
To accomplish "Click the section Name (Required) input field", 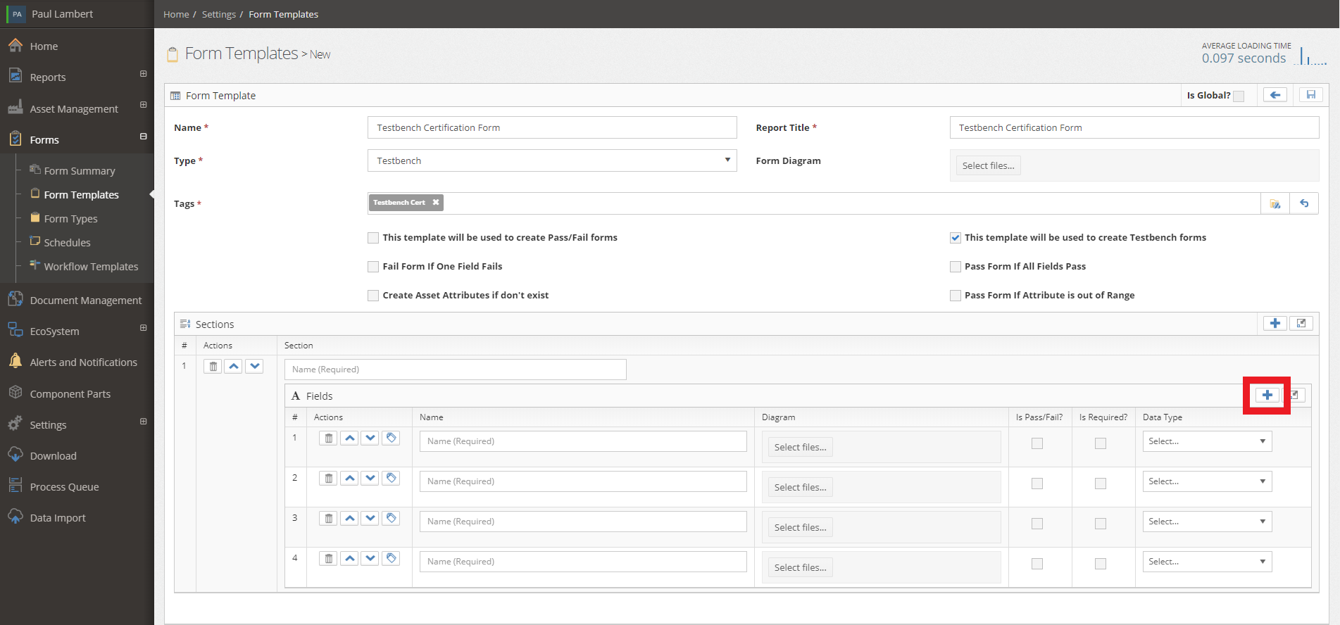I will [455, 370].
